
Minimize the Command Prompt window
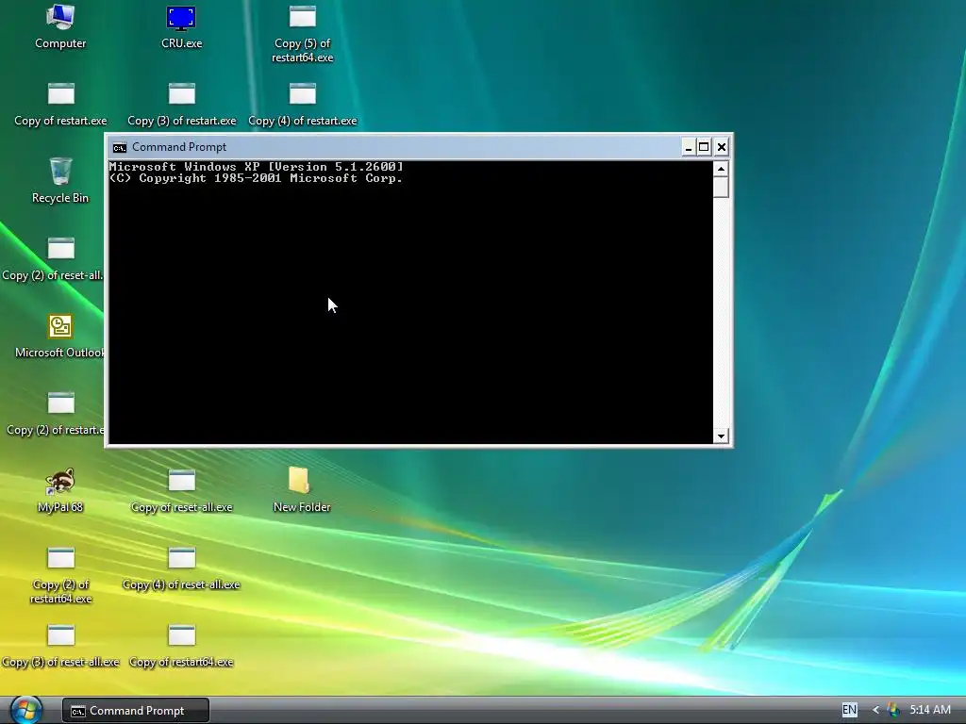tap(688, 147)
